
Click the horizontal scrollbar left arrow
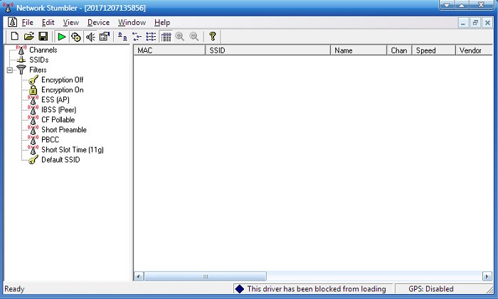click(139, 276)
